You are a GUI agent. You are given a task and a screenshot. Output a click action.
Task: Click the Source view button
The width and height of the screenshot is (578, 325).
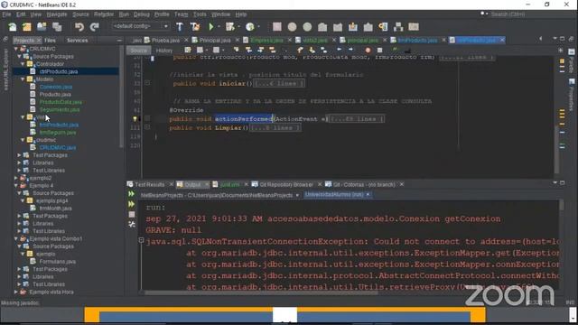click(138, 51)
